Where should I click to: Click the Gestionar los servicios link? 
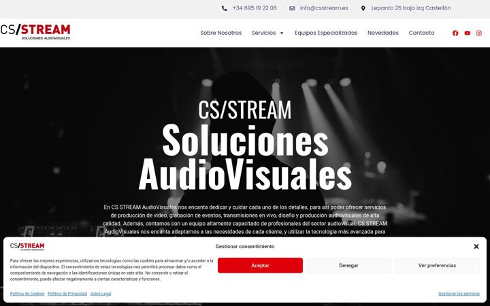(x=459, y=294)
